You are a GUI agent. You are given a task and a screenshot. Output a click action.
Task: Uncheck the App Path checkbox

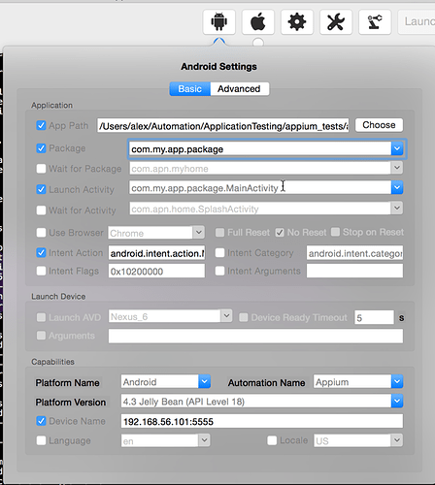pos(41,125)
